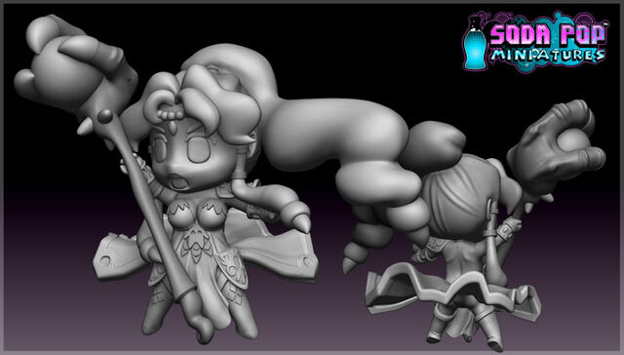Click the Soda Pop Miniatures logo text

[548, 42]
